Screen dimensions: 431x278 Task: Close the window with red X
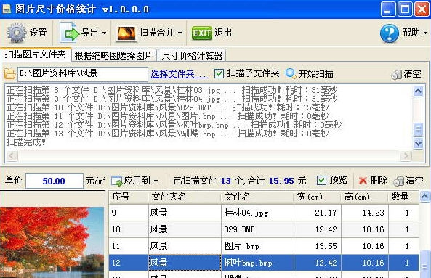(422, 9)
